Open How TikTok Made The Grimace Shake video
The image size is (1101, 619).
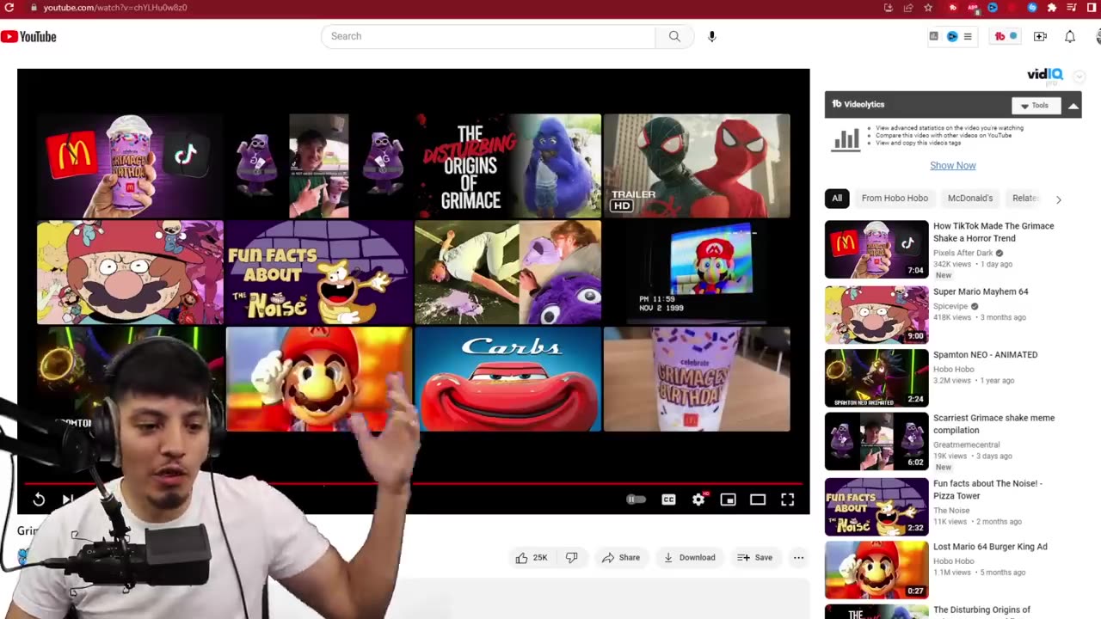[993, 232]
